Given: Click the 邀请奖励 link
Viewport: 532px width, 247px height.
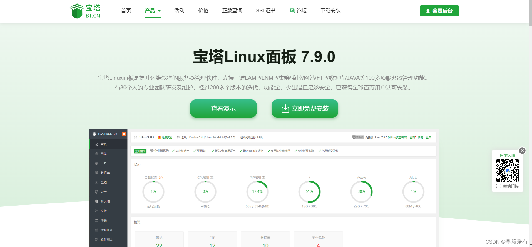Looking at the screenshot, I should 167,138.
